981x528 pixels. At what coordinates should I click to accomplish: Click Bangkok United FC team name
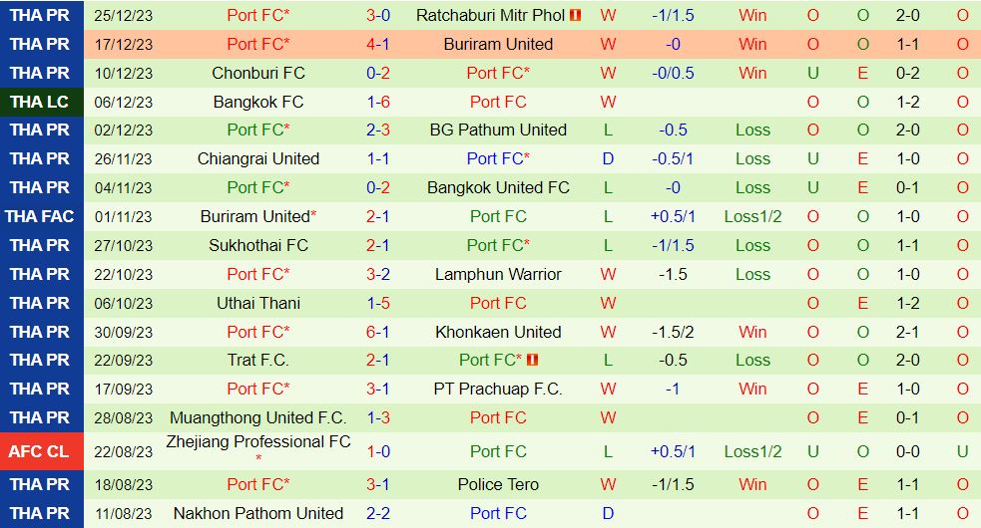(x=498, y=187)
